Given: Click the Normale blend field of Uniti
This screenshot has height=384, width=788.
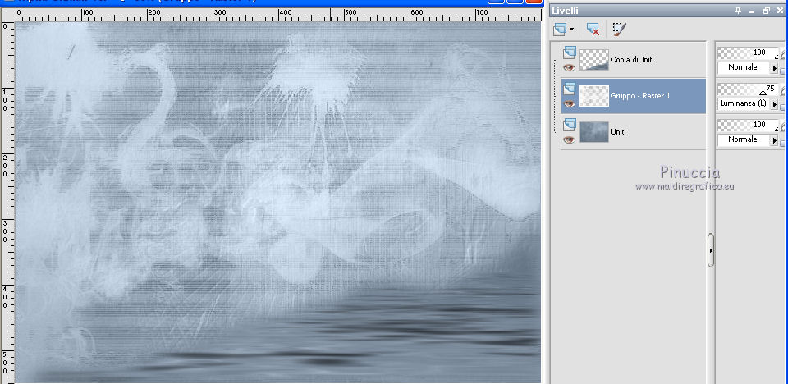Looking at the screenshot, I should [744, 140].
